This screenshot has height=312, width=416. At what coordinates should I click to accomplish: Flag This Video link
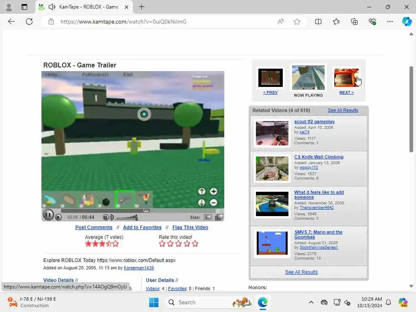(x=190, y=227)
